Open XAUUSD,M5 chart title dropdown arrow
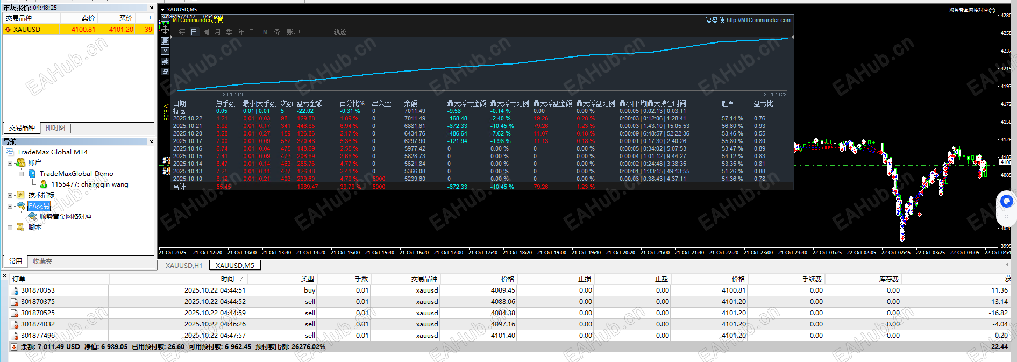Screen dimensions: 1017x362 pyautogui.click(x=163, y=10)
